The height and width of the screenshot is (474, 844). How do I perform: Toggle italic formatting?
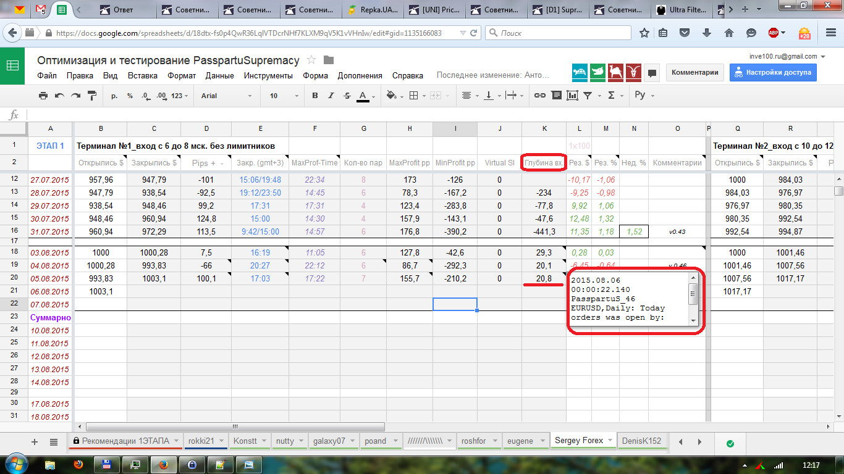(x=331, y=96)
